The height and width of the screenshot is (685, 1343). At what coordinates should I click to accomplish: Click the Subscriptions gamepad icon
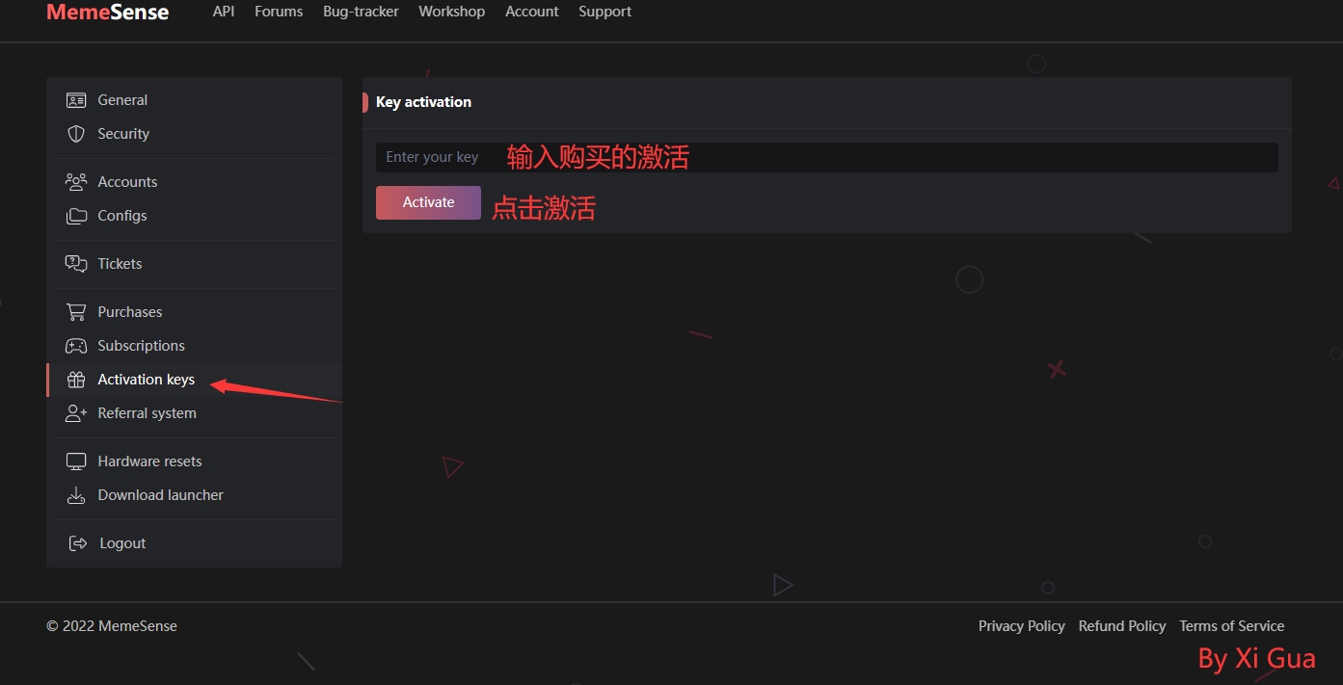click(76, 346)
